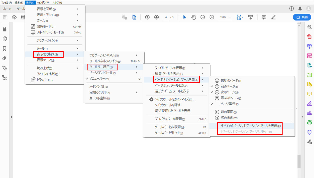314x178 pixels.
Task: Expand ファイル ツールを表示 submenu
Action: 177,68
